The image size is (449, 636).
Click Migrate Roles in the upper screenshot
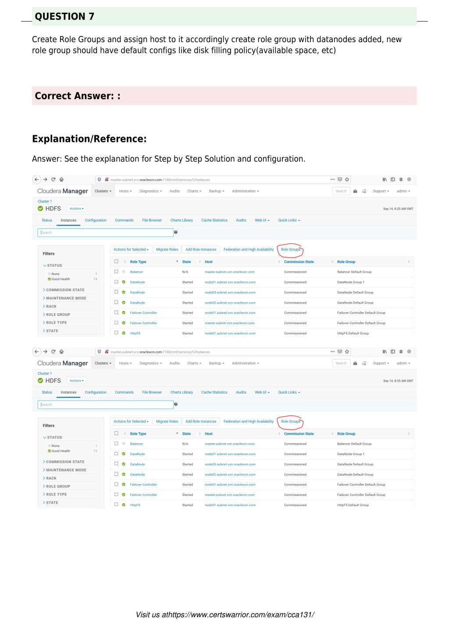[x=167, y=249]
